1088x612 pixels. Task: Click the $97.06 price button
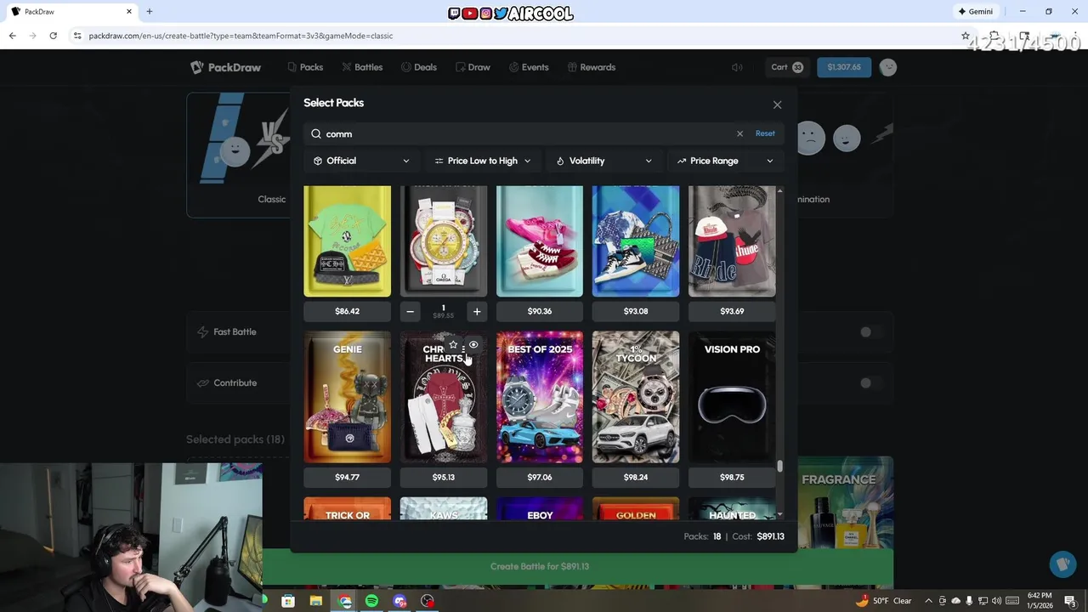click(x=539, y=477)
